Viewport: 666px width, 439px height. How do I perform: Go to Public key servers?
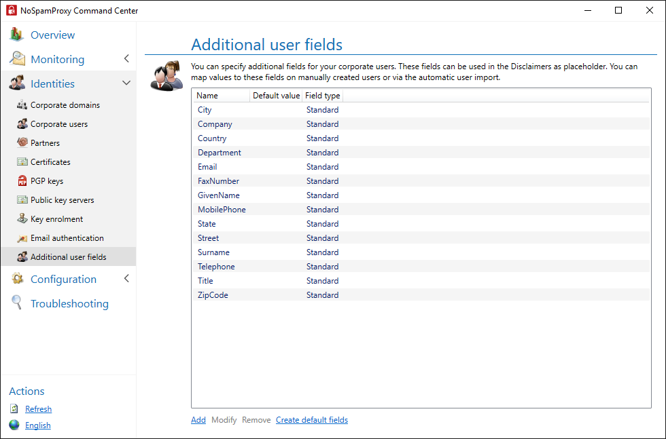pyautogui.click(x=63, y=200)
